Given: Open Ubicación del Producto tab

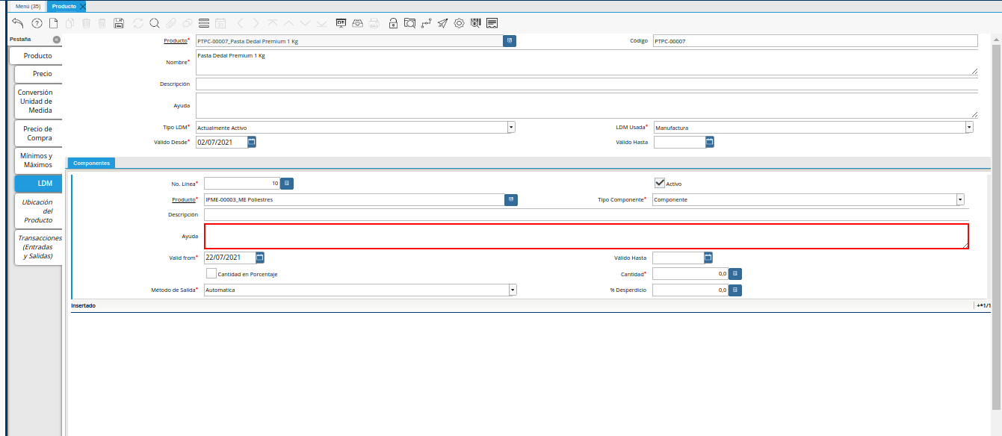Looking at the screenshot, I should 38,211.
